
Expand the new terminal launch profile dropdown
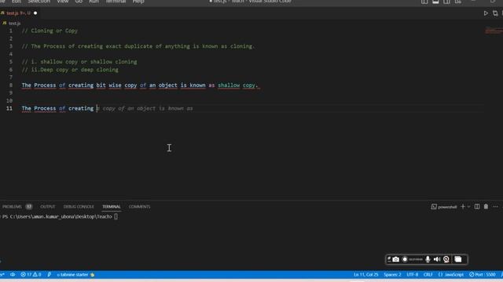[468, 207]
